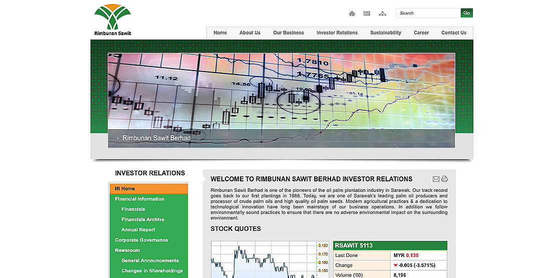This screenshot has width=556, height=278.
Task: Click the green Go search button
Action: pyautogui.click(x=467, y=13)
